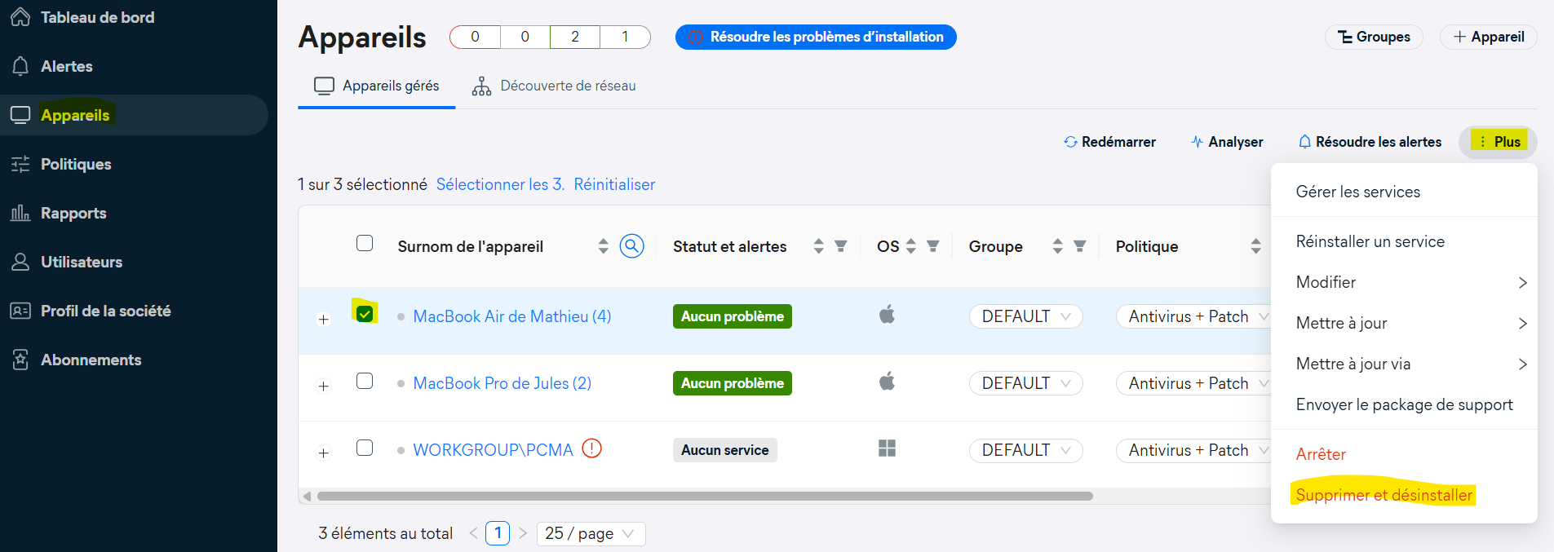Click the WORKGROUP\PCMA red warning icon

tap(592, 448)
